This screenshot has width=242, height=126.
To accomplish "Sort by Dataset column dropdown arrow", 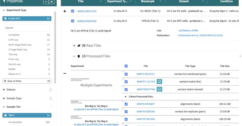I will coord(203,2).
